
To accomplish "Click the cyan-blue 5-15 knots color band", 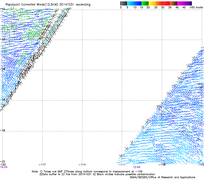I will coord(134,3).
